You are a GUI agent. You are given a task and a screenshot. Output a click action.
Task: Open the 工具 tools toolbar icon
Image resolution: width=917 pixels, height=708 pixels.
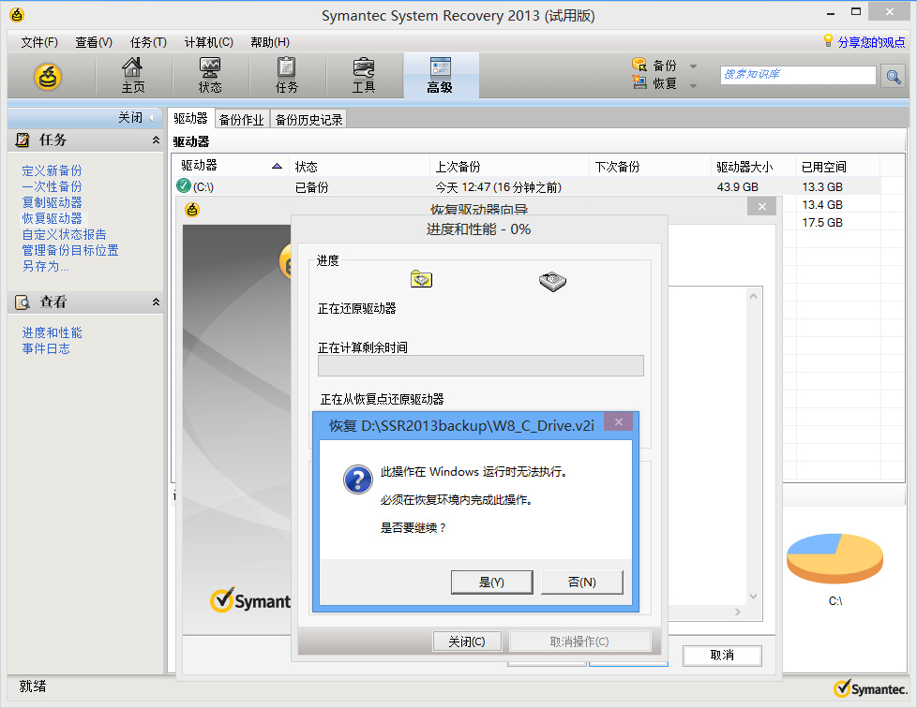[x=364, y=75]
